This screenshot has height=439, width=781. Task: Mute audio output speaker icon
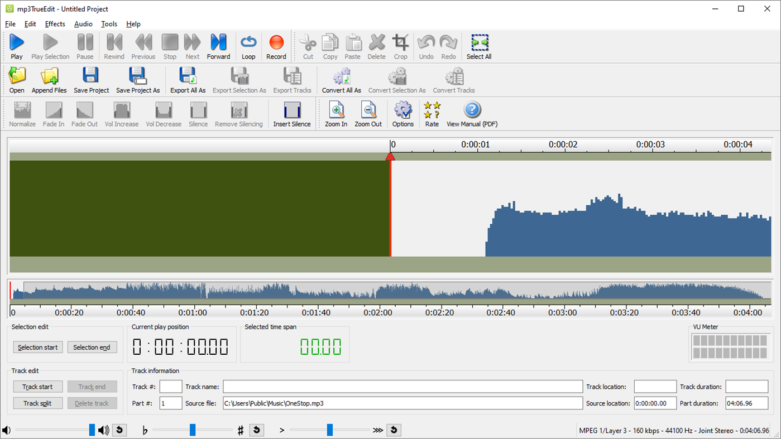(x=6, y=430)
